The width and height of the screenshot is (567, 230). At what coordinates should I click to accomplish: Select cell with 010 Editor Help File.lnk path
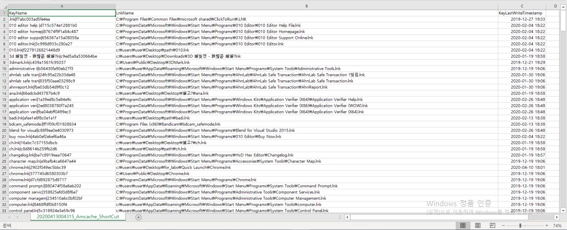(307, 26)
